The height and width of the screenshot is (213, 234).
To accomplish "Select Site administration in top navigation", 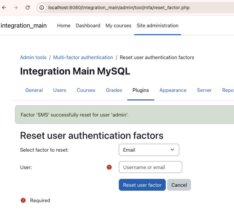I will click(158, 26).
